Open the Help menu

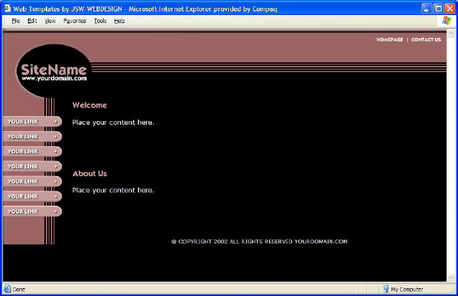coord(119,22)
